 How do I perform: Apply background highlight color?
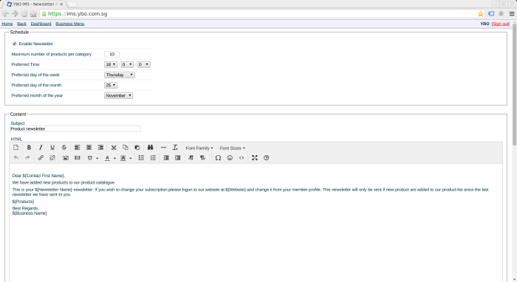123,158
